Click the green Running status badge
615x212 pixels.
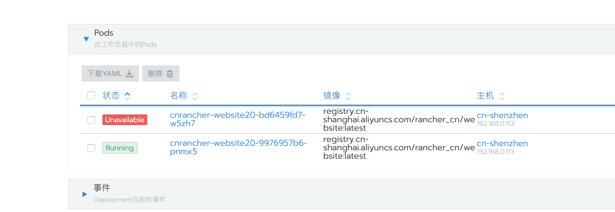[x=120, y=148]
